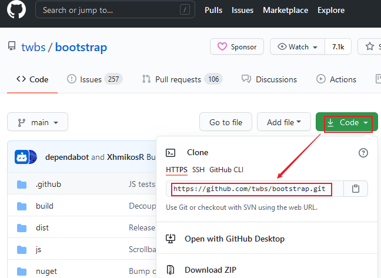Screen dimensions: 381x278
Task: Click the XhmikosR author link
Action: coord(125,157)
